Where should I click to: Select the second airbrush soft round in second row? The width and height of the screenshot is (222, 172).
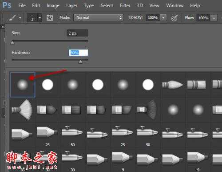(198, 110)
